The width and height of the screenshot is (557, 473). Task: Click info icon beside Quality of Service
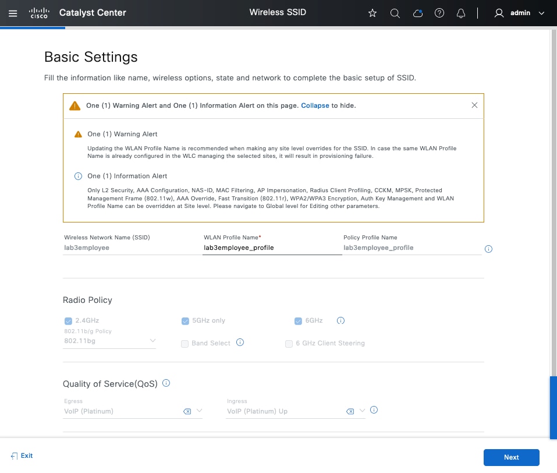click(x=166, y=383)
